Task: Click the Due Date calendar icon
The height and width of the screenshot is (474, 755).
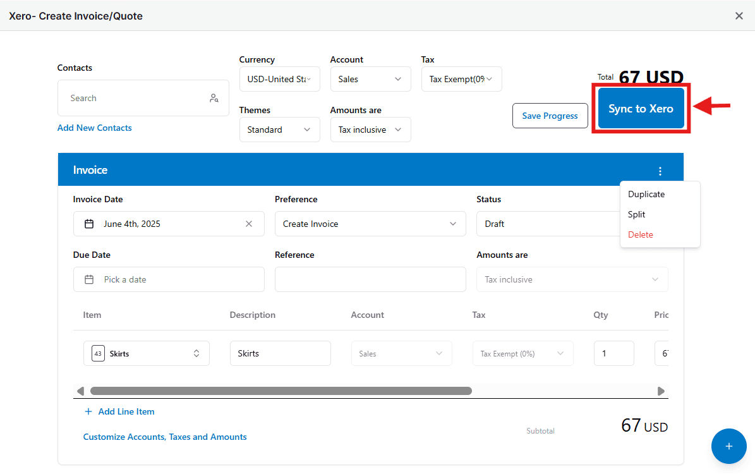Action: click(x=89, y=280)
